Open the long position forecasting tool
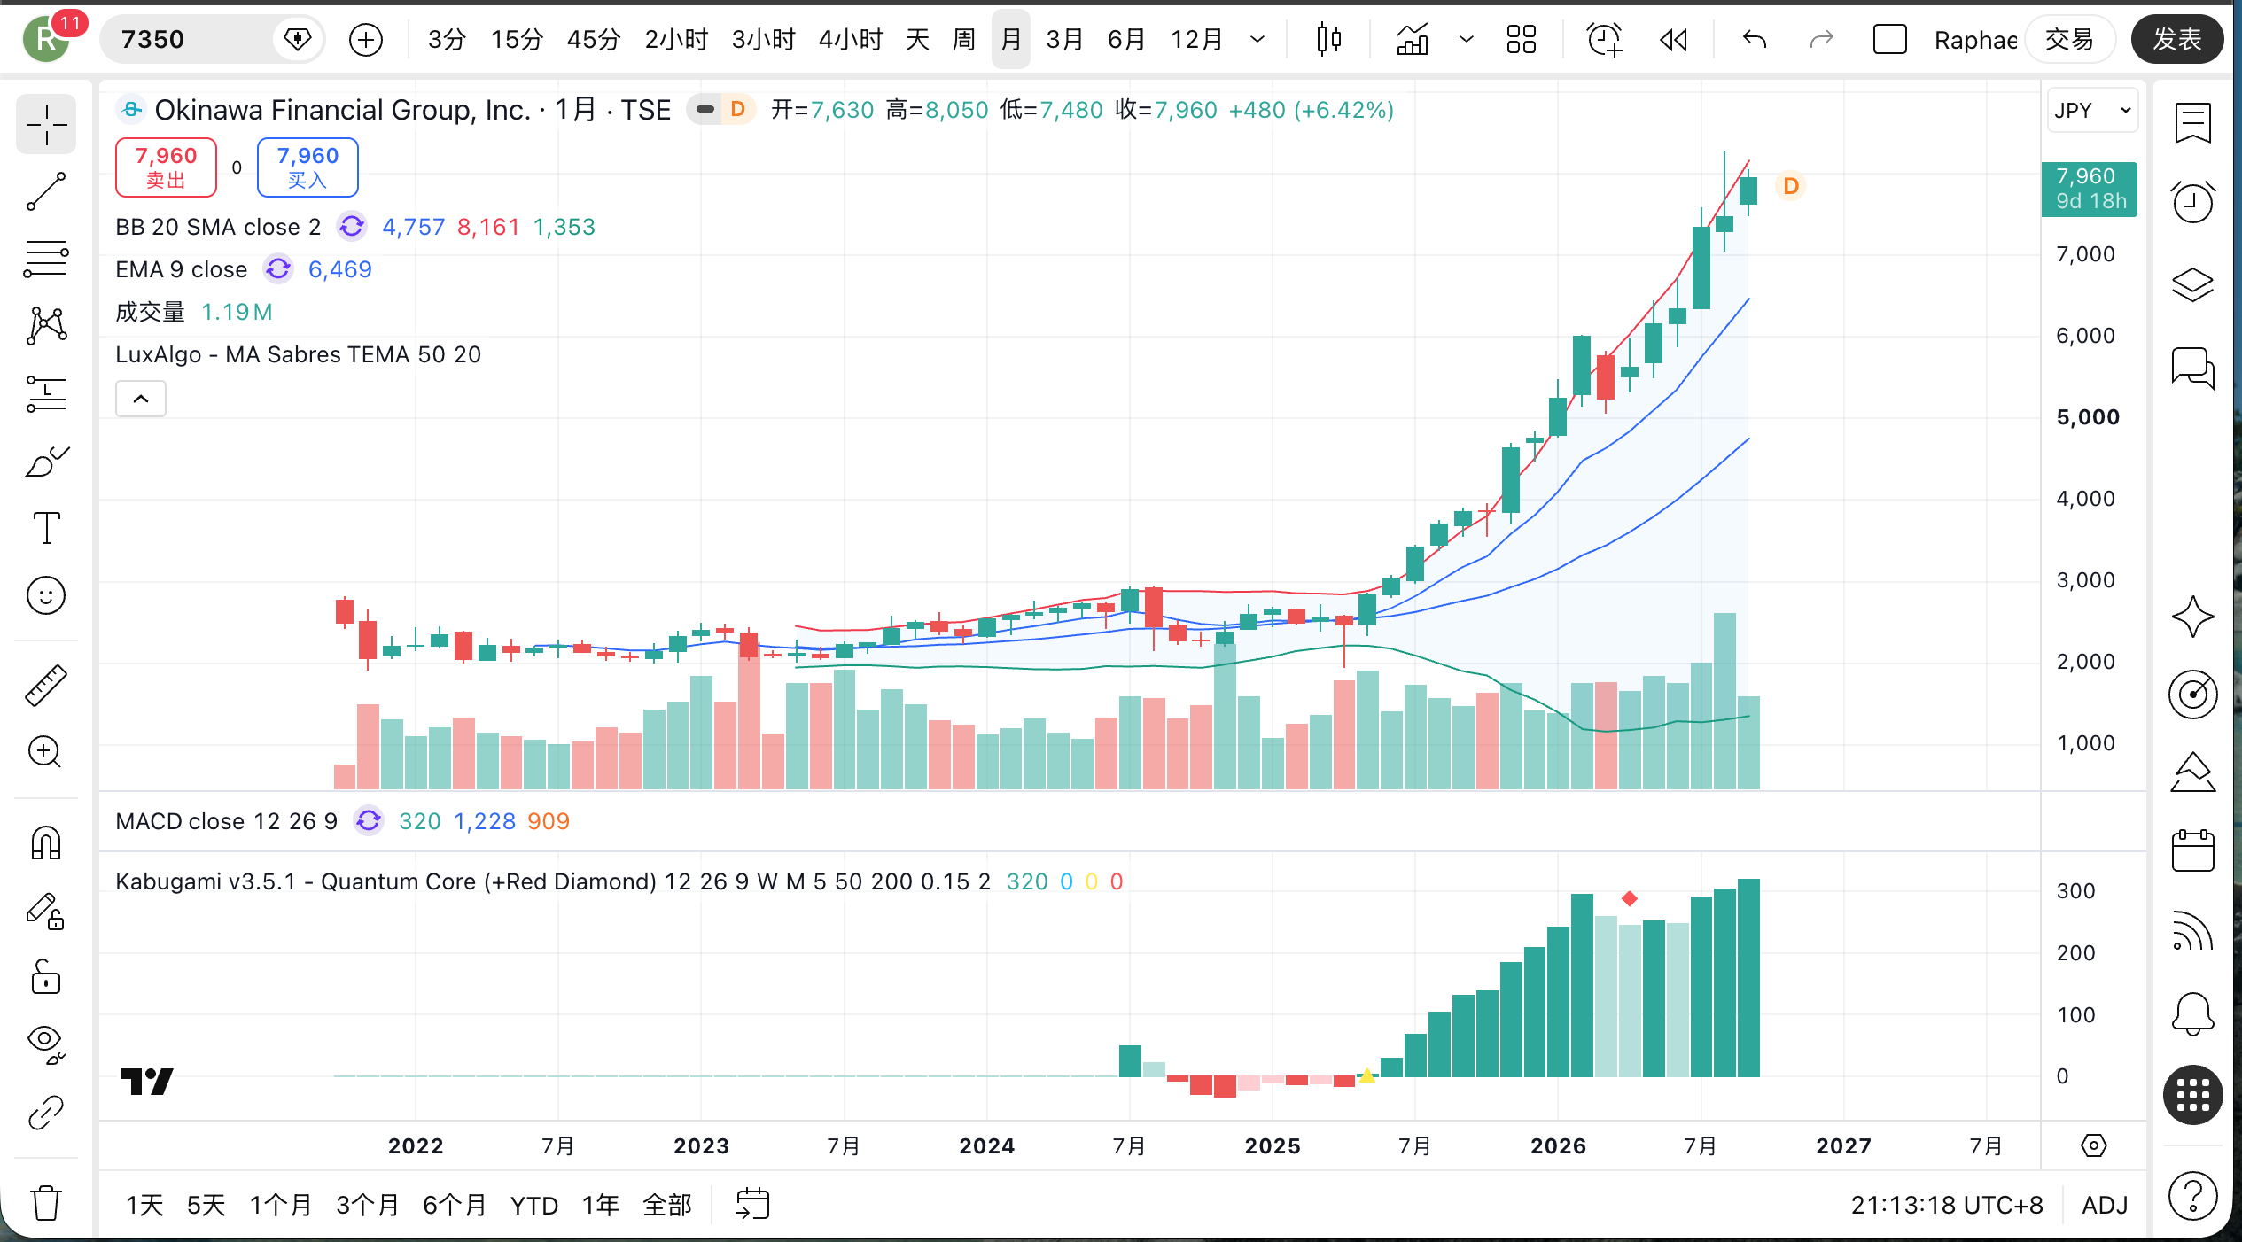 [x=46, y=393]
